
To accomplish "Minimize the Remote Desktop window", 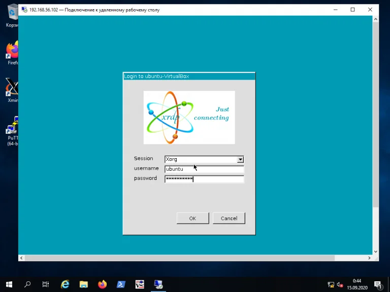I will tap(336, 10).
